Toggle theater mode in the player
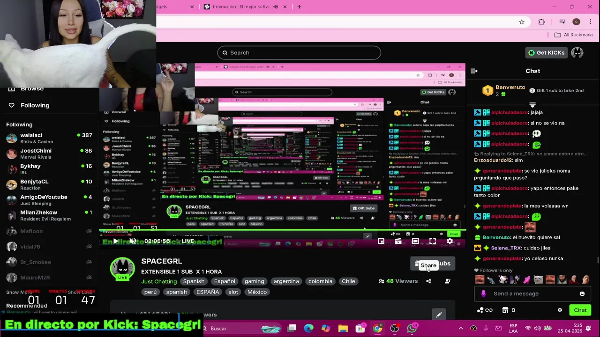Screen dimensions: 600x337 (415, 241)
